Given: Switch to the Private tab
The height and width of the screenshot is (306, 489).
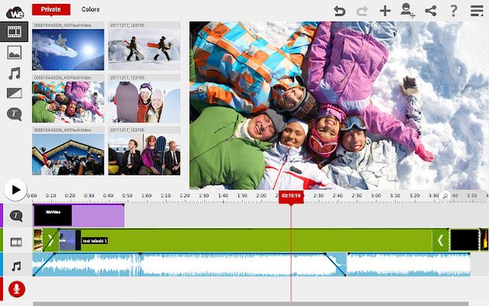Looking at the screenshot, I should coord(51,9).
